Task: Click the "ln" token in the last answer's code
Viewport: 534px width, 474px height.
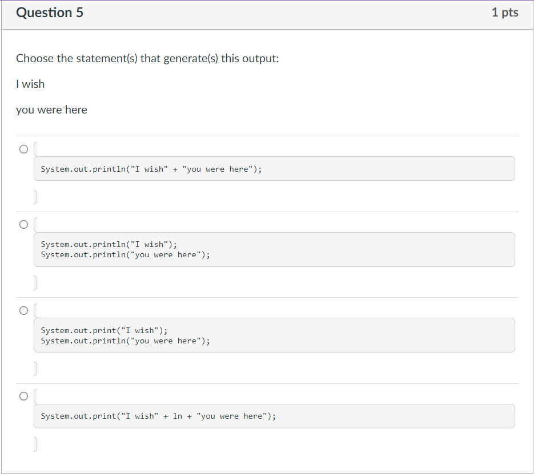Action: (x=178, y=416)
